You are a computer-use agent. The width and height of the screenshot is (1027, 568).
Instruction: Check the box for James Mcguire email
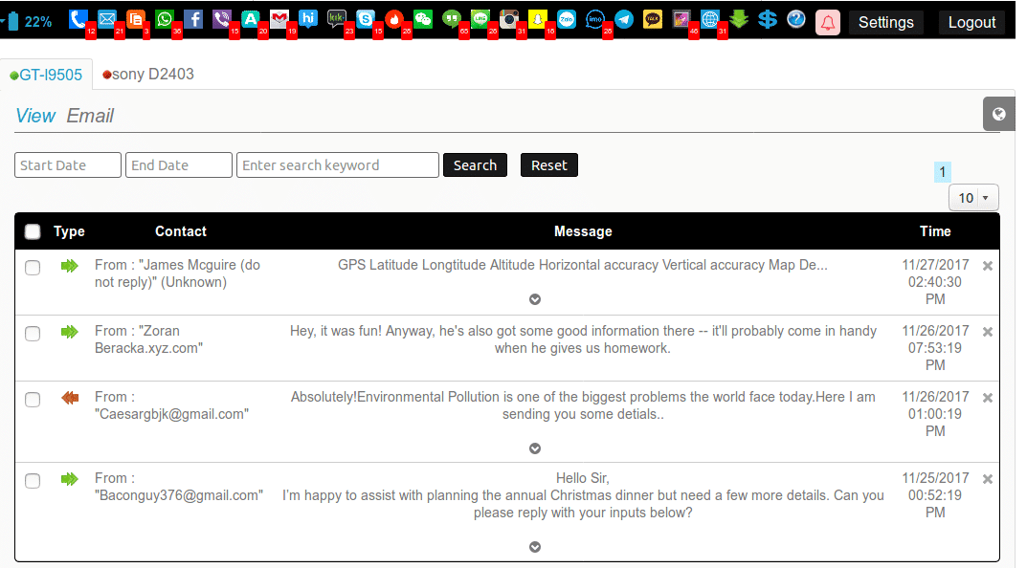point(33,268)
